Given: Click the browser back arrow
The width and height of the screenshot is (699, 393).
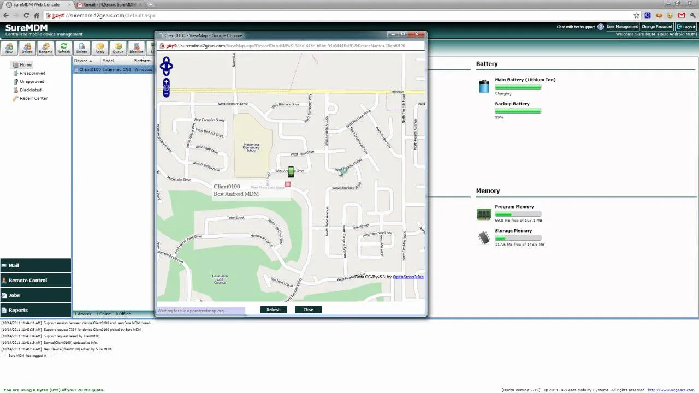Looking at the screenshot, I should [6, 15].
